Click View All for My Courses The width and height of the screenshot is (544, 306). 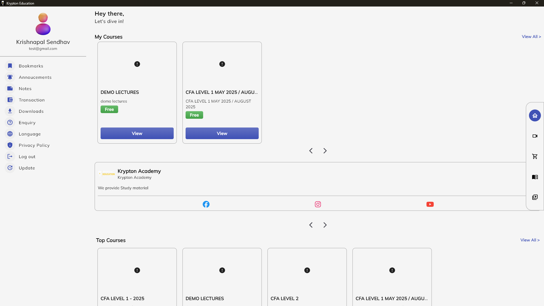coord(531,37)
